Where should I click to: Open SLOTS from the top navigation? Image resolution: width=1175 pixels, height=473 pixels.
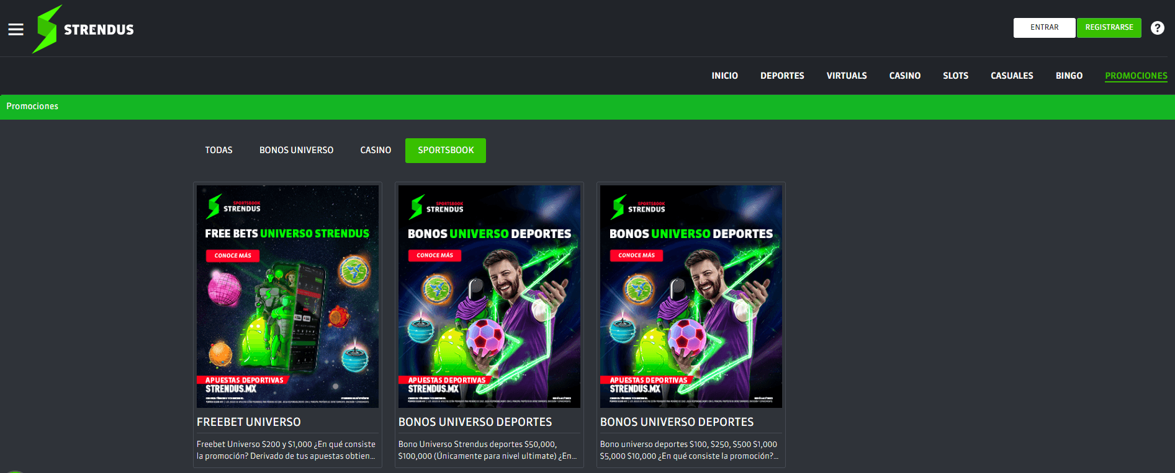tap(955, 76)
